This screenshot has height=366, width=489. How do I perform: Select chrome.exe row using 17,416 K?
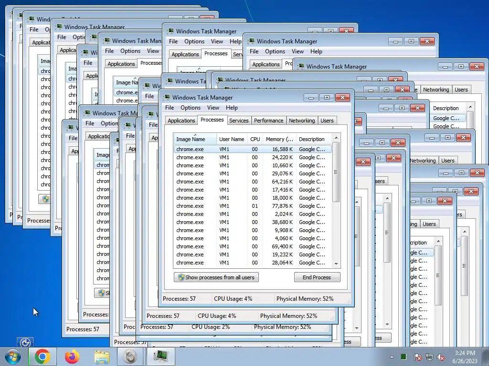click(x=253, y=190)
